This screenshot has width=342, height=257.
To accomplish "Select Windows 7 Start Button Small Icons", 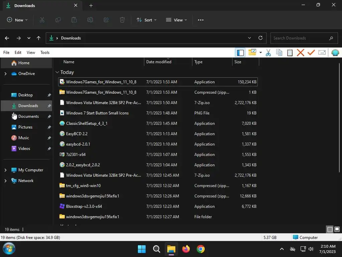I will point(158,113).
